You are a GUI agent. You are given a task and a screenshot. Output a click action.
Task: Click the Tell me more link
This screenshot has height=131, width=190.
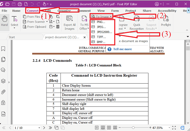pyautogui.click(x=123, y=49)
